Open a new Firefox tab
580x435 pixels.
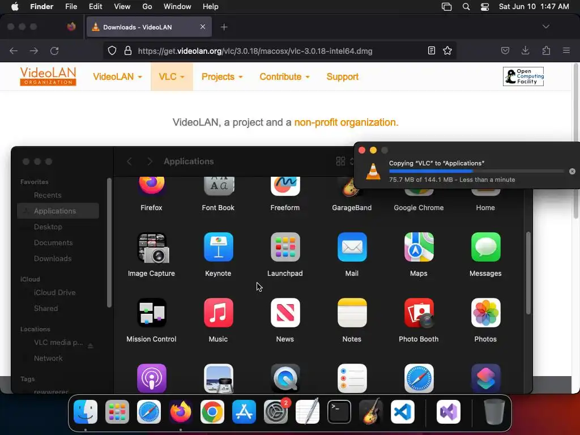[x=224, y=27]
